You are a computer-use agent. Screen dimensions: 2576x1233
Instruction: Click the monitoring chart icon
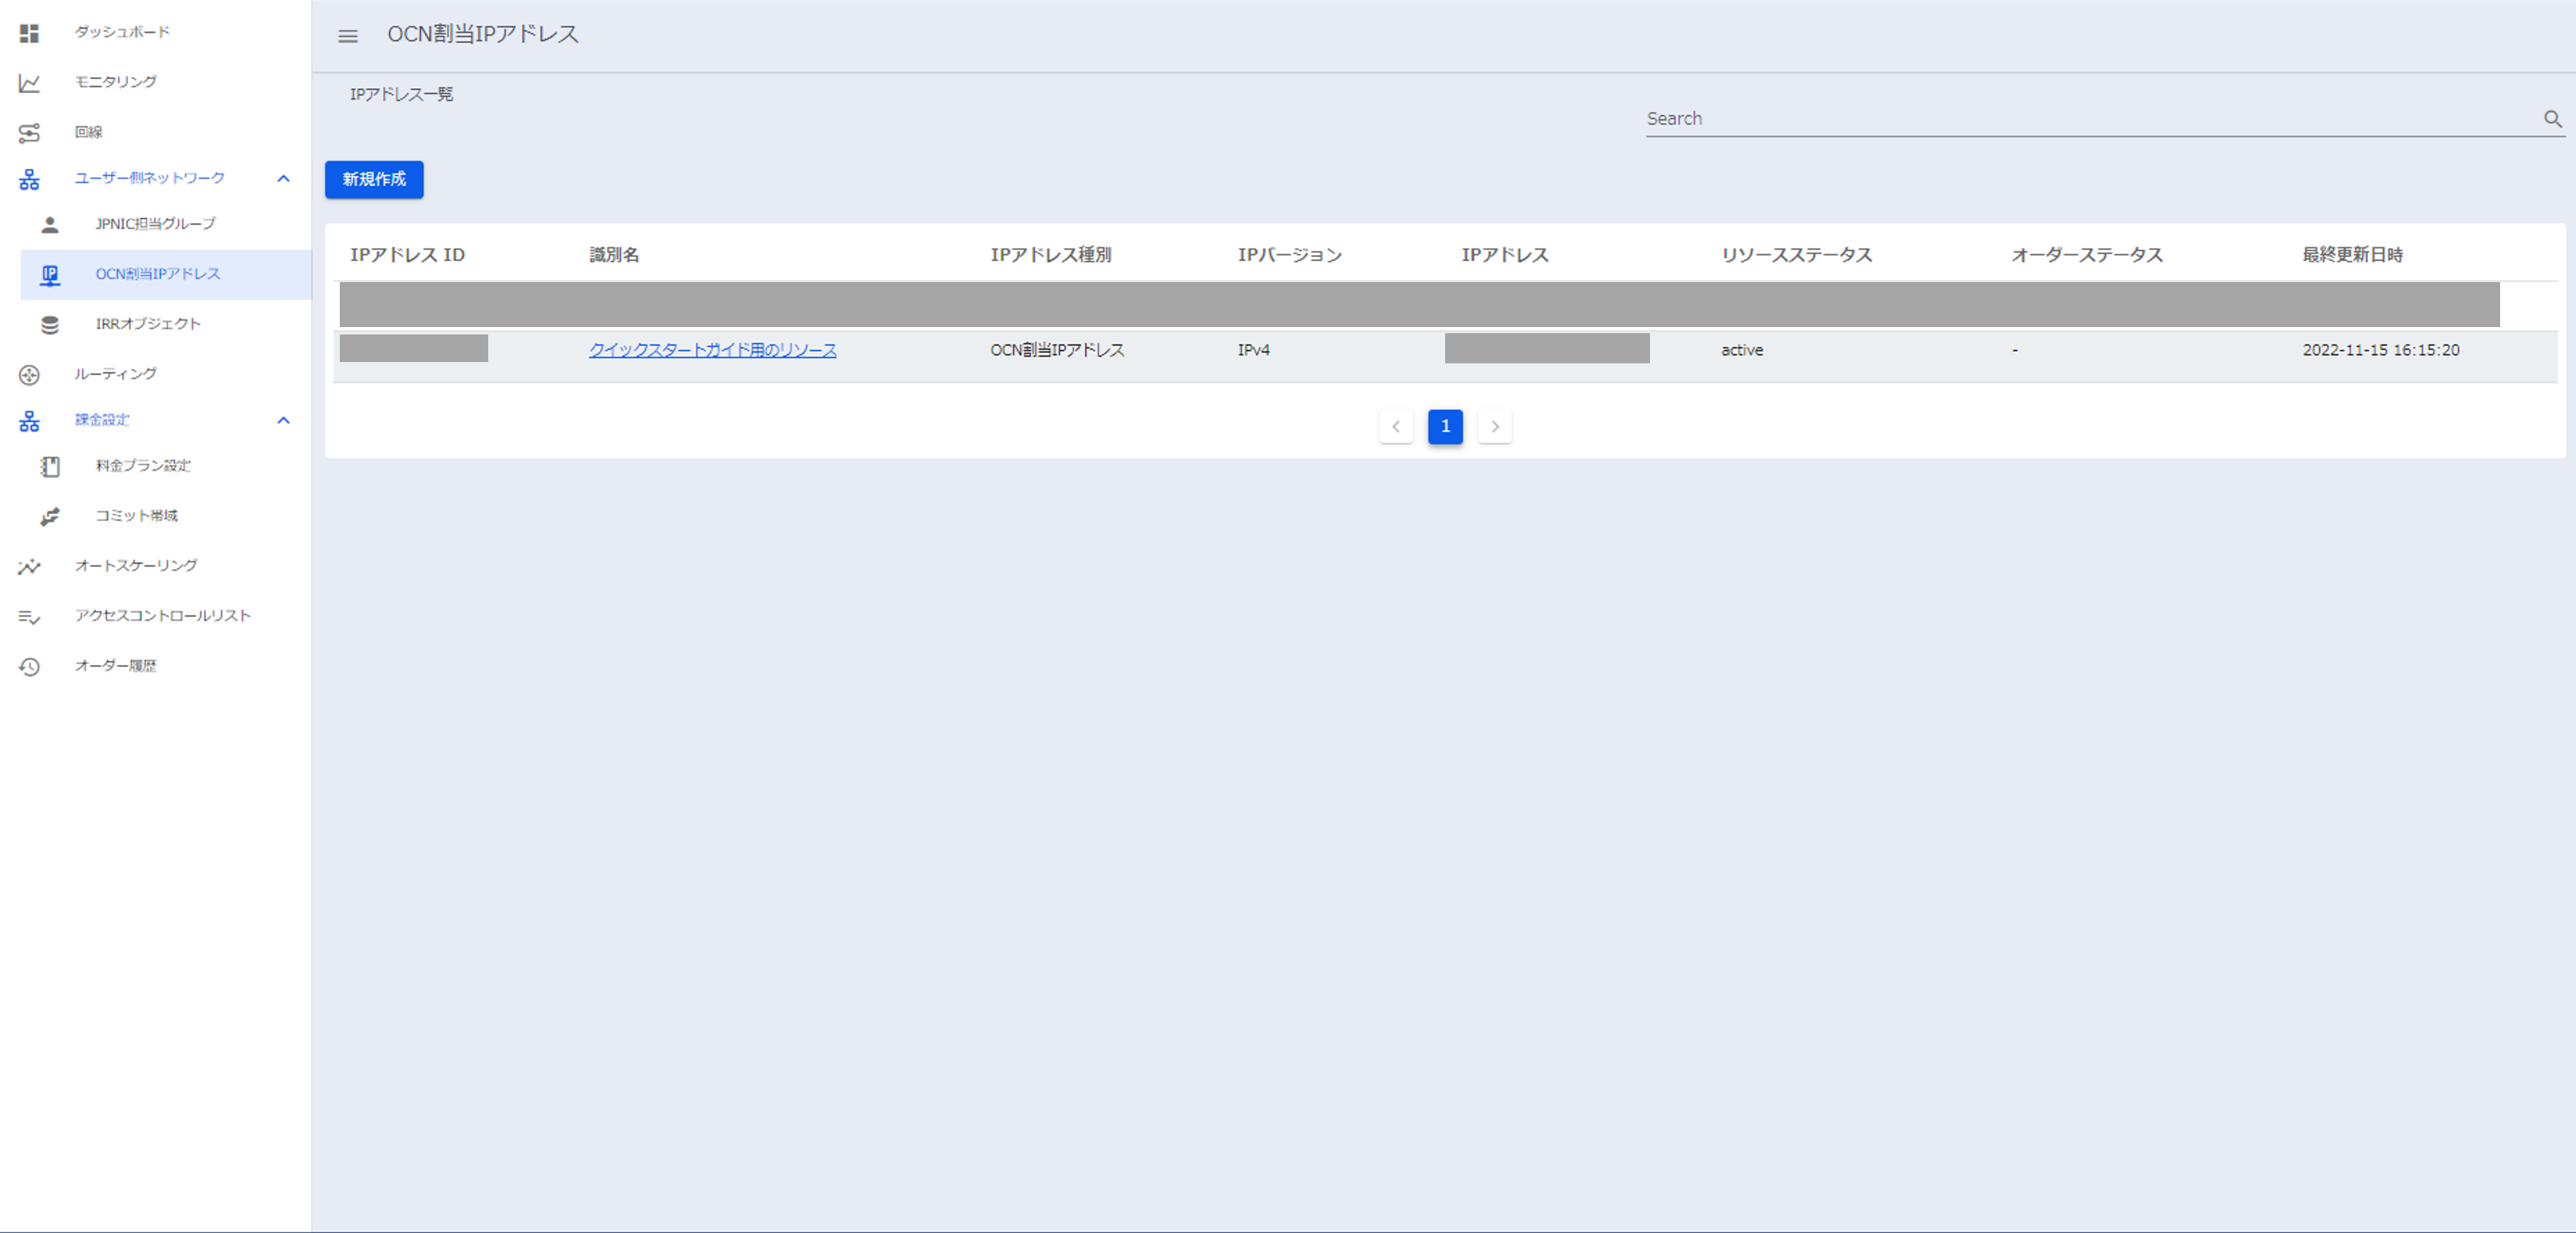(x=29, y=83)
